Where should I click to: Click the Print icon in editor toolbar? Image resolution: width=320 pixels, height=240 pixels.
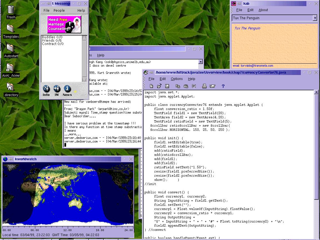[x=204, y=86]
